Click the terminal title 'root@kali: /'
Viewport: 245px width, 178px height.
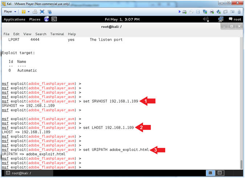pyautogui.click(x=111, y=27)
